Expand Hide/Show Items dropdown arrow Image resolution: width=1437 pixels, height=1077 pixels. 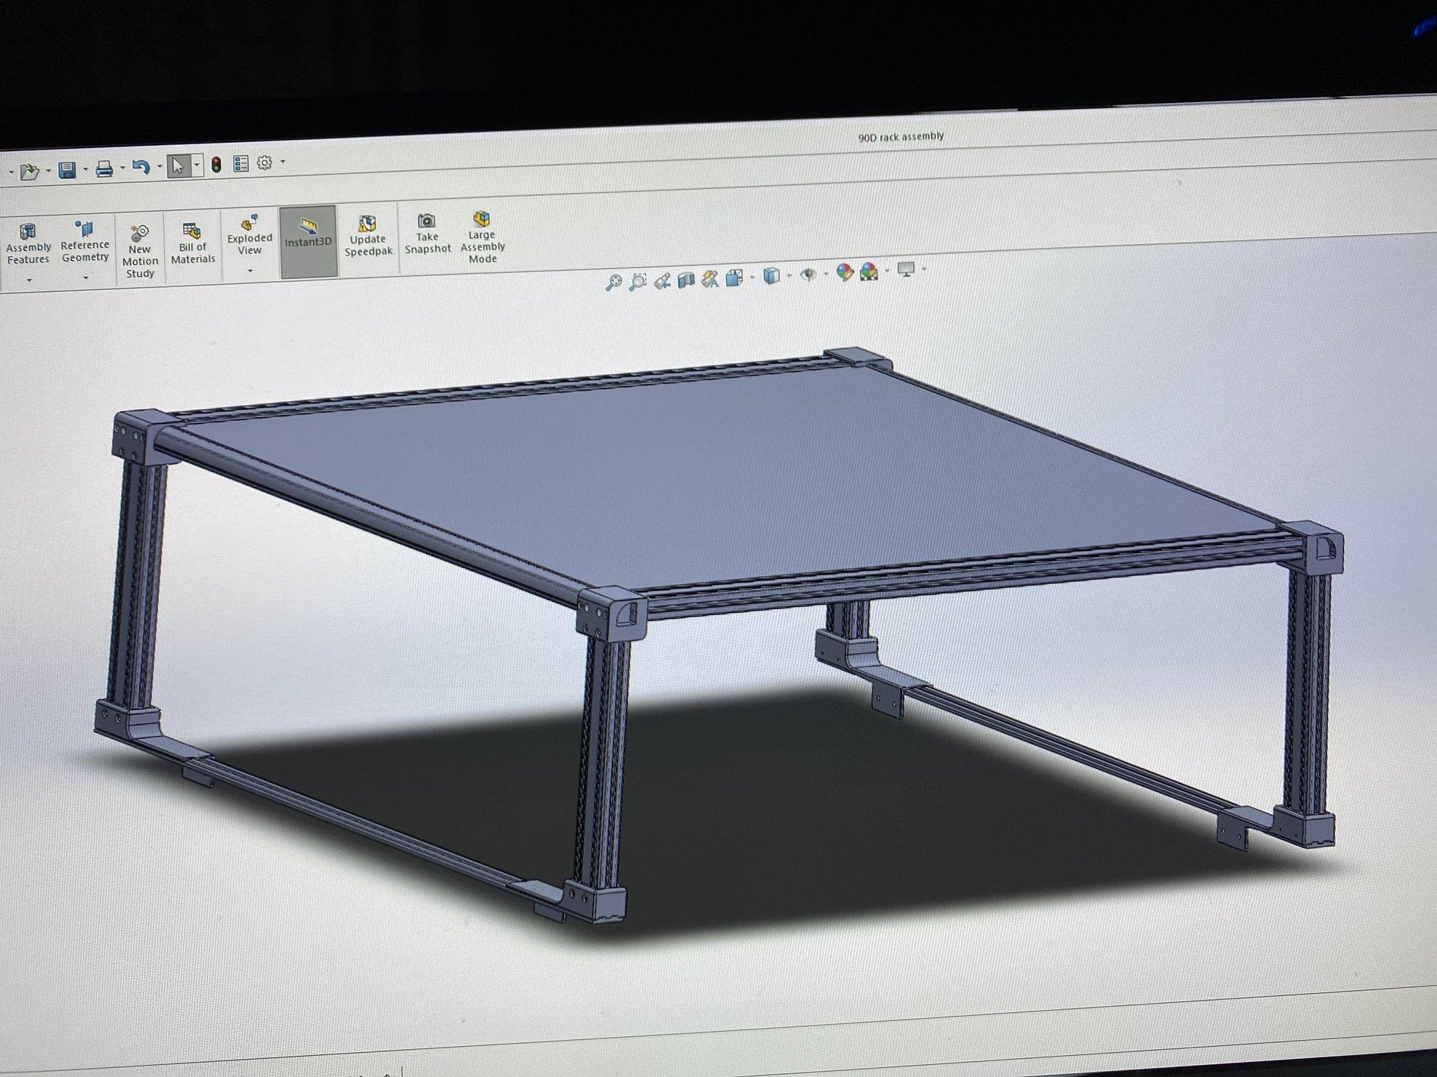point(825,274)
